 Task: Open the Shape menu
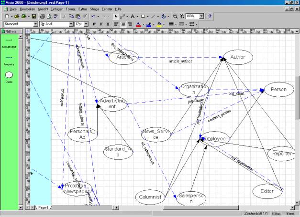94,9
